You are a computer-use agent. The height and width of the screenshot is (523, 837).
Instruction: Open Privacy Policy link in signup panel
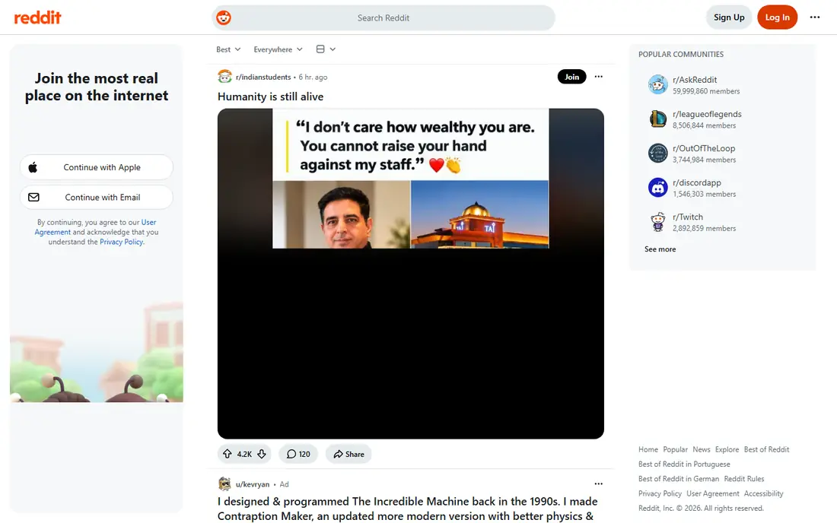(x=122, y=242)
